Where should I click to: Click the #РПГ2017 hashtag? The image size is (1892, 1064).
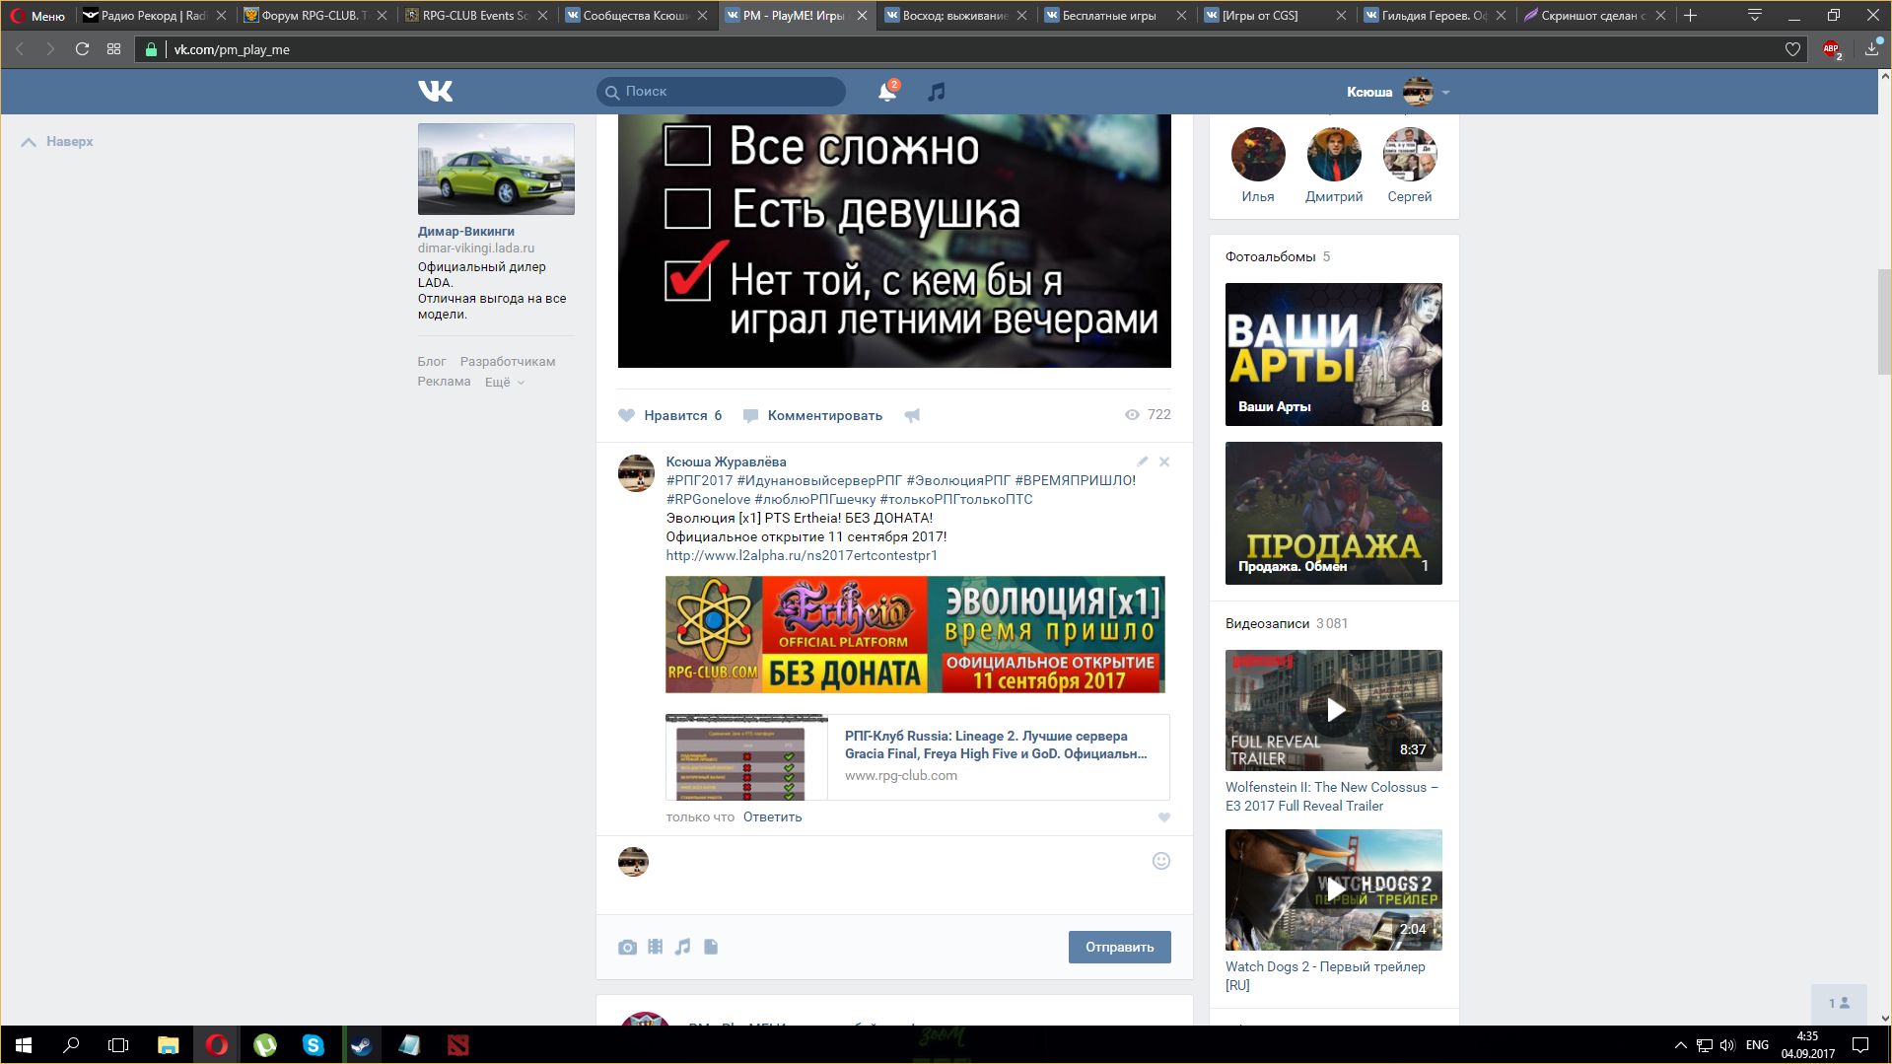(x=699, y=480)
